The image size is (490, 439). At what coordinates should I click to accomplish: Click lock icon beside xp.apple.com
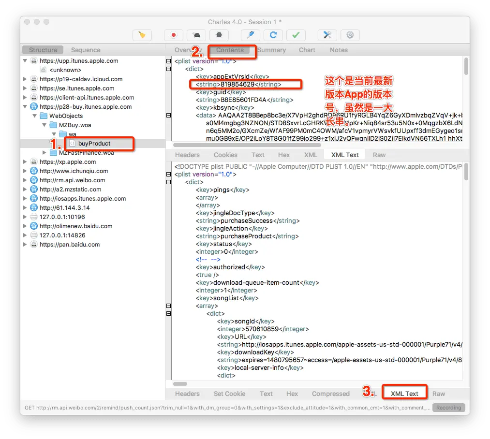[34, 162]
